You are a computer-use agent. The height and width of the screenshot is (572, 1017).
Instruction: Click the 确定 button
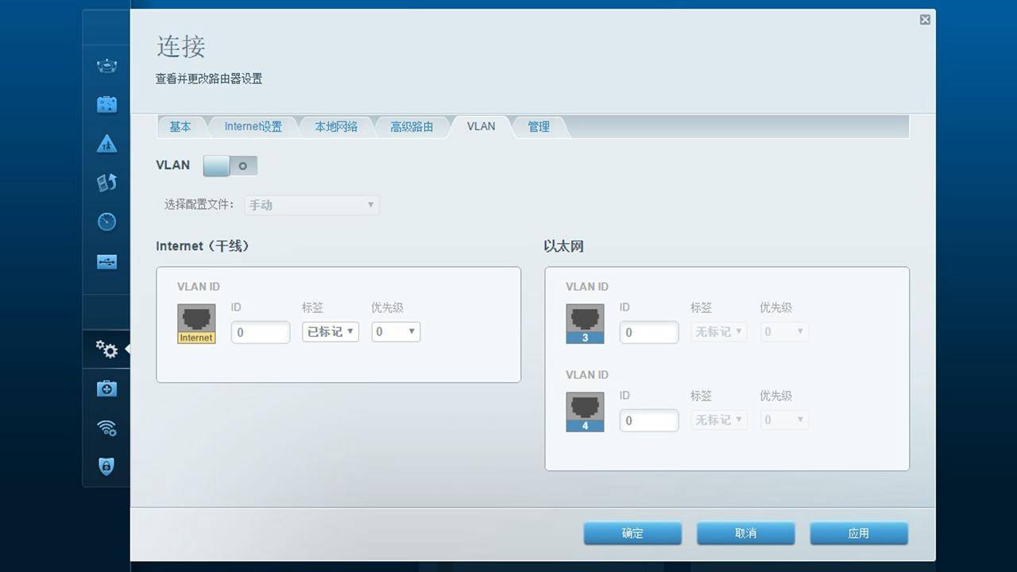(632, 533)
